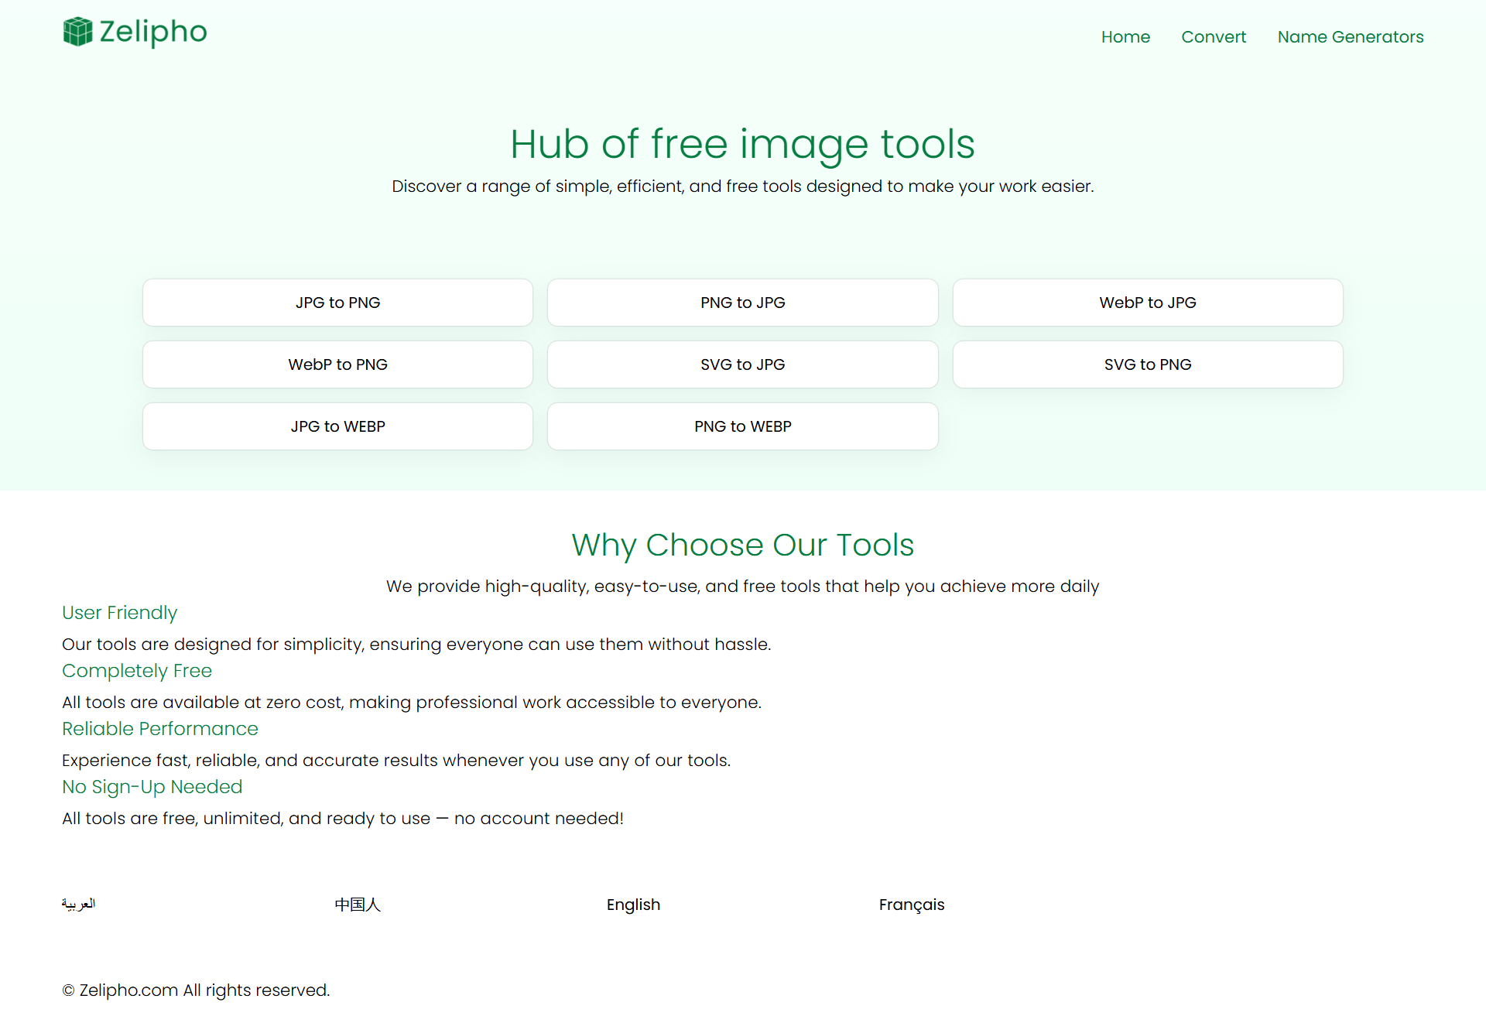The image size is (1486, 1033).
Task: Switch language to العربية
Action: click(78, 904)
